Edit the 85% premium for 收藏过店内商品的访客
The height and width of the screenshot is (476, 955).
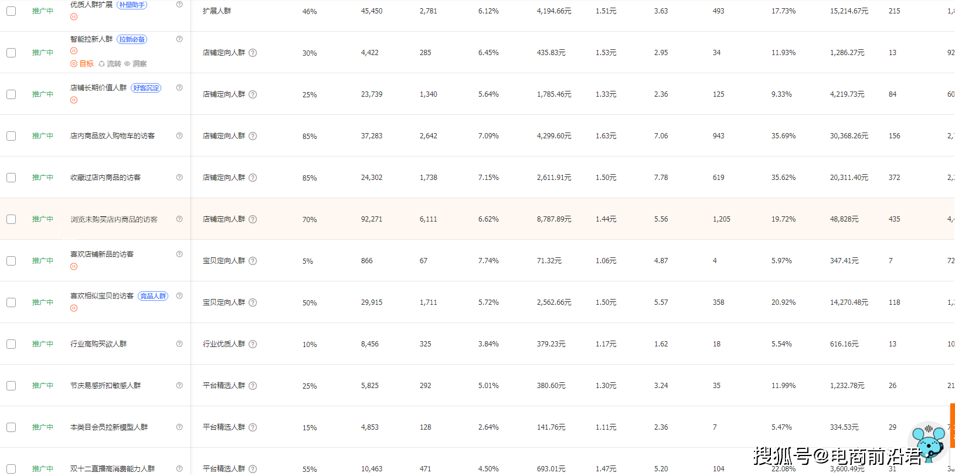310,178
